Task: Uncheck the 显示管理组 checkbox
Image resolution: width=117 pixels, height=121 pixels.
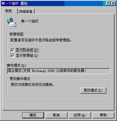Action: point(12,56)
